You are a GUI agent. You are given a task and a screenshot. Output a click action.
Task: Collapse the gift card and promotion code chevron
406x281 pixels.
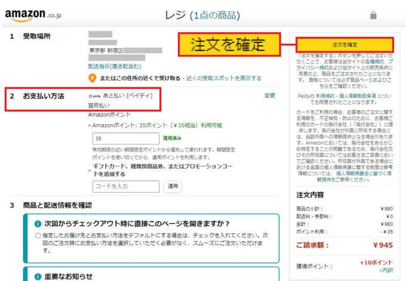coord(90,171)
